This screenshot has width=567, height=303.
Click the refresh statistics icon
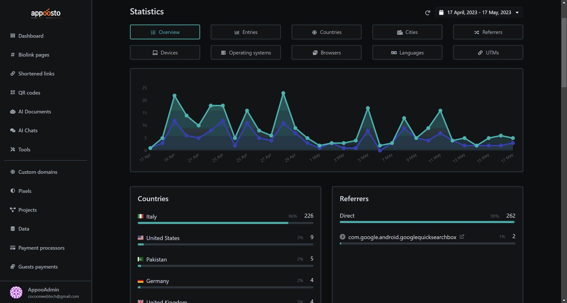[x=427, y=13]
